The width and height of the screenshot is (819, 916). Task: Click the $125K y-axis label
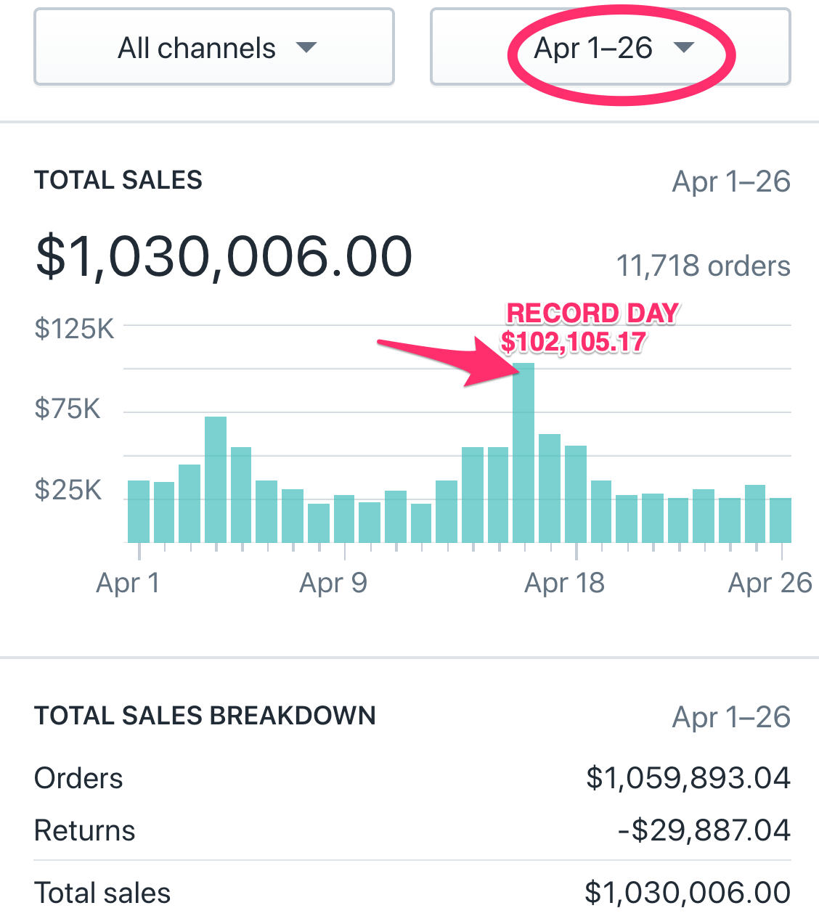coord(74,329)
